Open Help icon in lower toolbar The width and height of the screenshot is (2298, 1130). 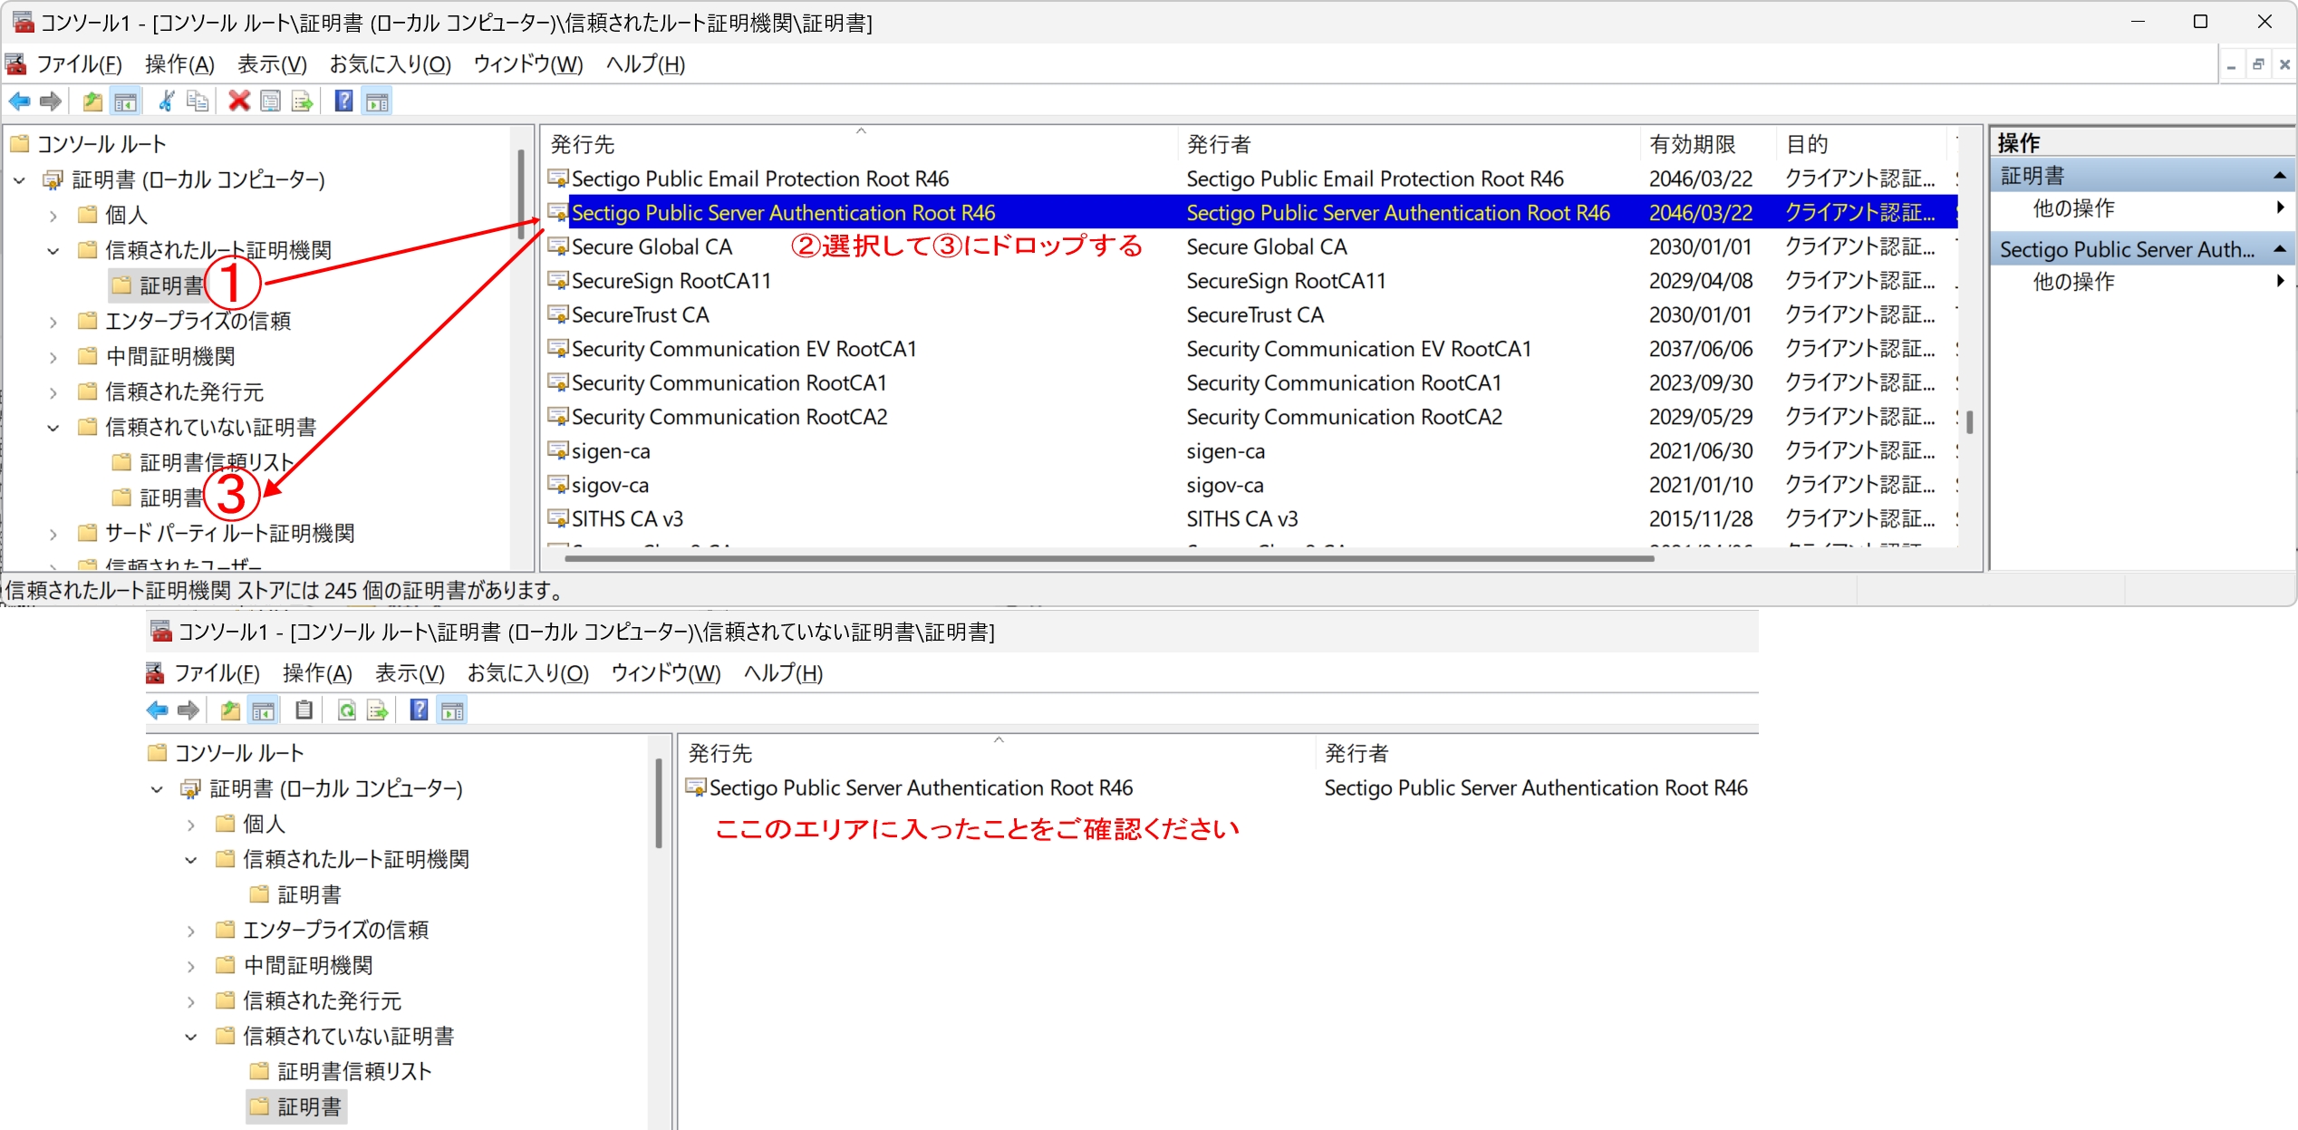[x=419, y=710]
